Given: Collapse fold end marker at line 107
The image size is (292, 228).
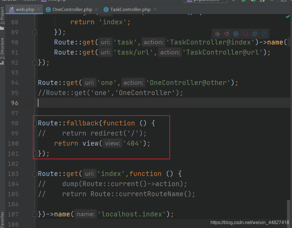Looking at the screenshot, I should point(35,214).
